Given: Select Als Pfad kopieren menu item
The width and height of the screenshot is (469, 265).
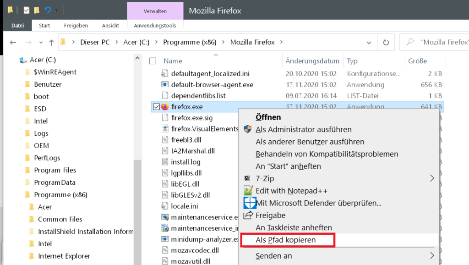Looking at the screenshot, I should (286, 240).
